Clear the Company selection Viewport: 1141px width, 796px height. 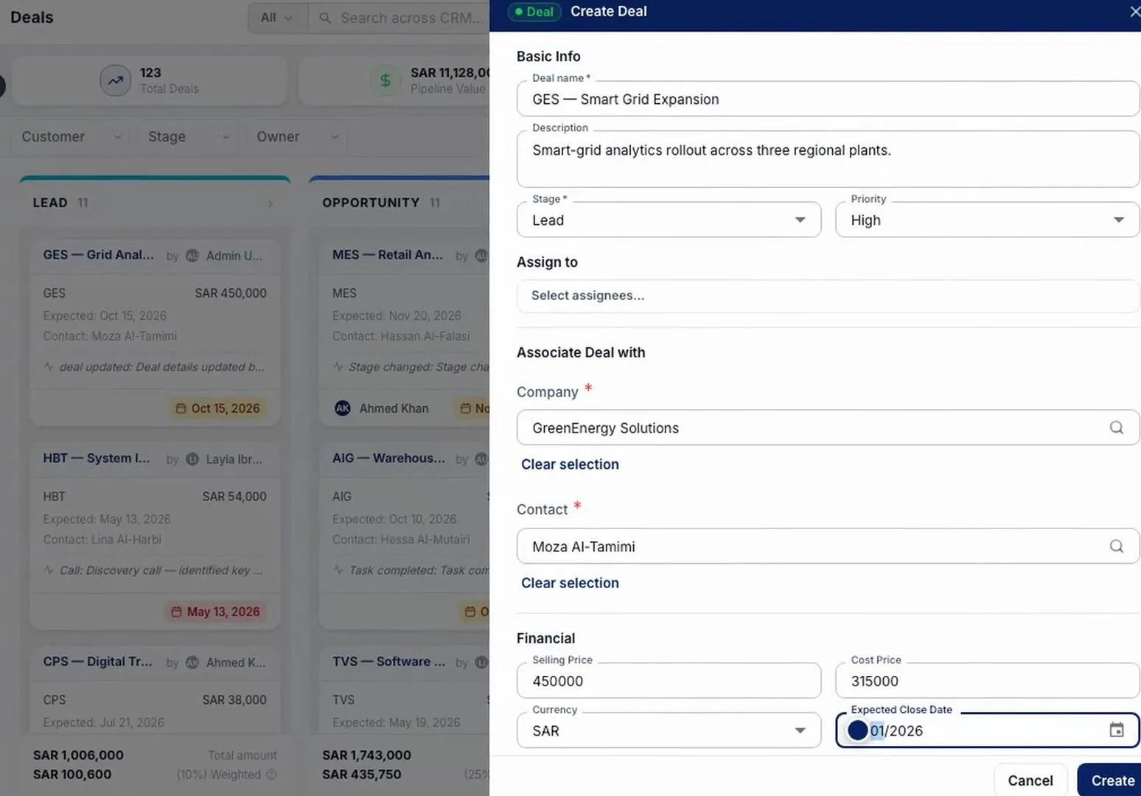[570, 464]
